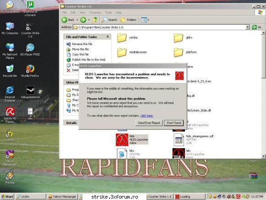Click the Start button on the taskbar
266x200 pixels.
(x=7, y=197)
